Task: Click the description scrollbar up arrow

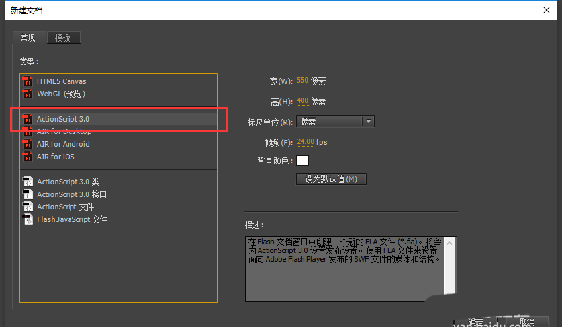Action: [x=450, y=243]
